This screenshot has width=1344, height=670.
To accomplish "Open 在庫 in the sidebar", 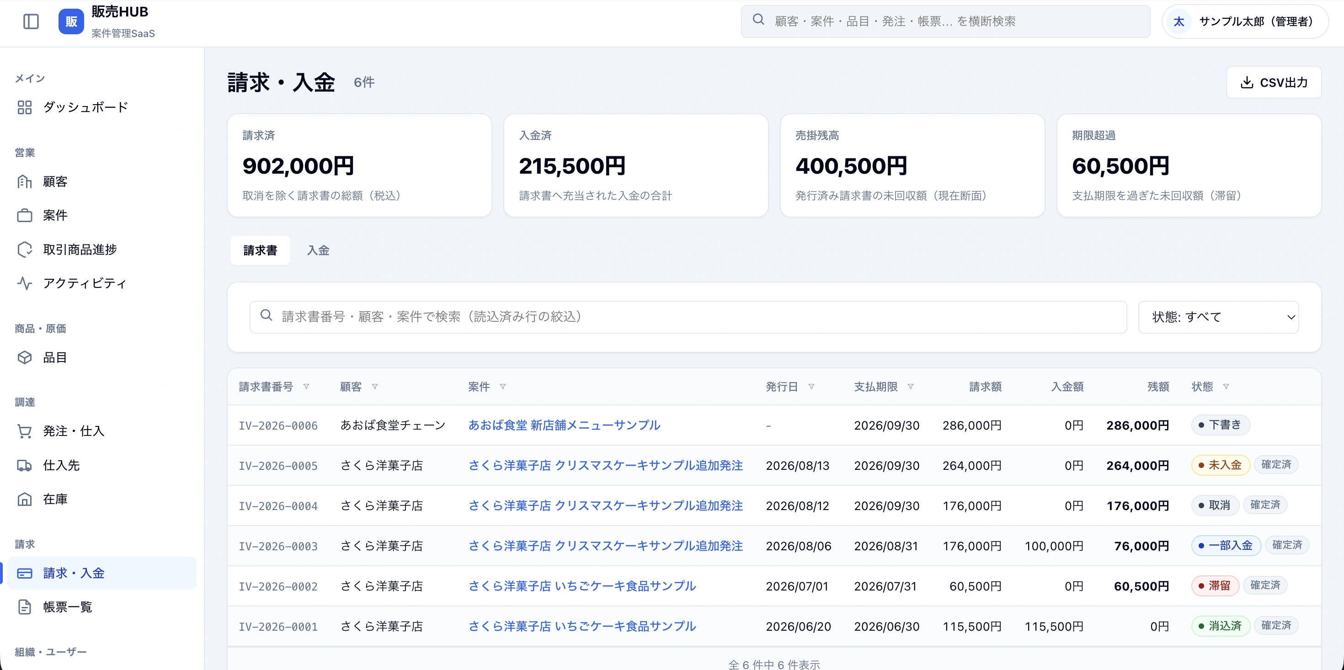I will point(102,500).
